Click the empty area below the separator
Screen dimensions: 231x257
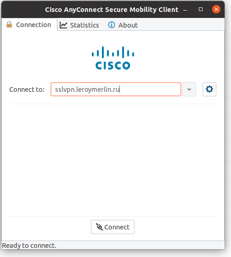pos(113,160)
